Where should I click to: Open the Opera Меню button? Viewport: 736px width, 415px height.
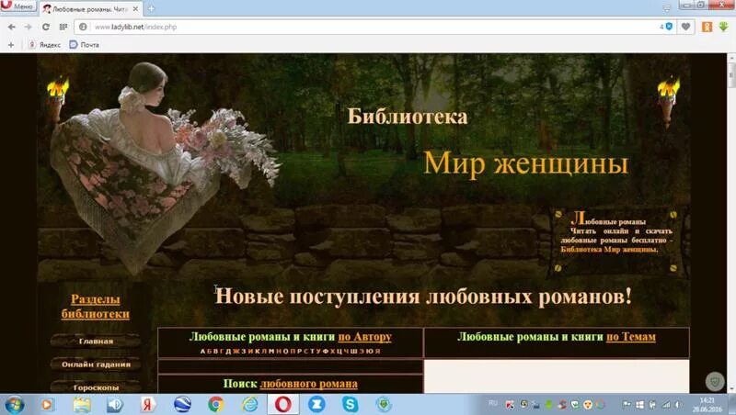pyautogui.click(x=17, y=6)
